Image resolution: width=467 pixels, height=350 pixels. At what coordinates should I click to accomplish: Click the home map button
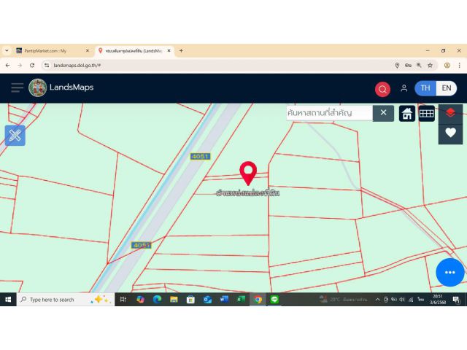click(x=407, y=114)
